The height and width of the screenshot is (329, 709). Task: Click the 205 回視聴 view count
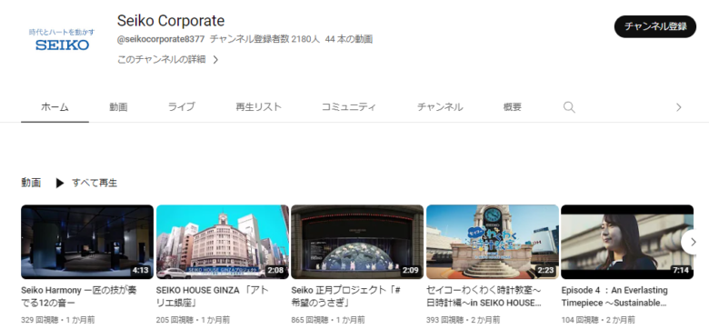pos(176,320)
